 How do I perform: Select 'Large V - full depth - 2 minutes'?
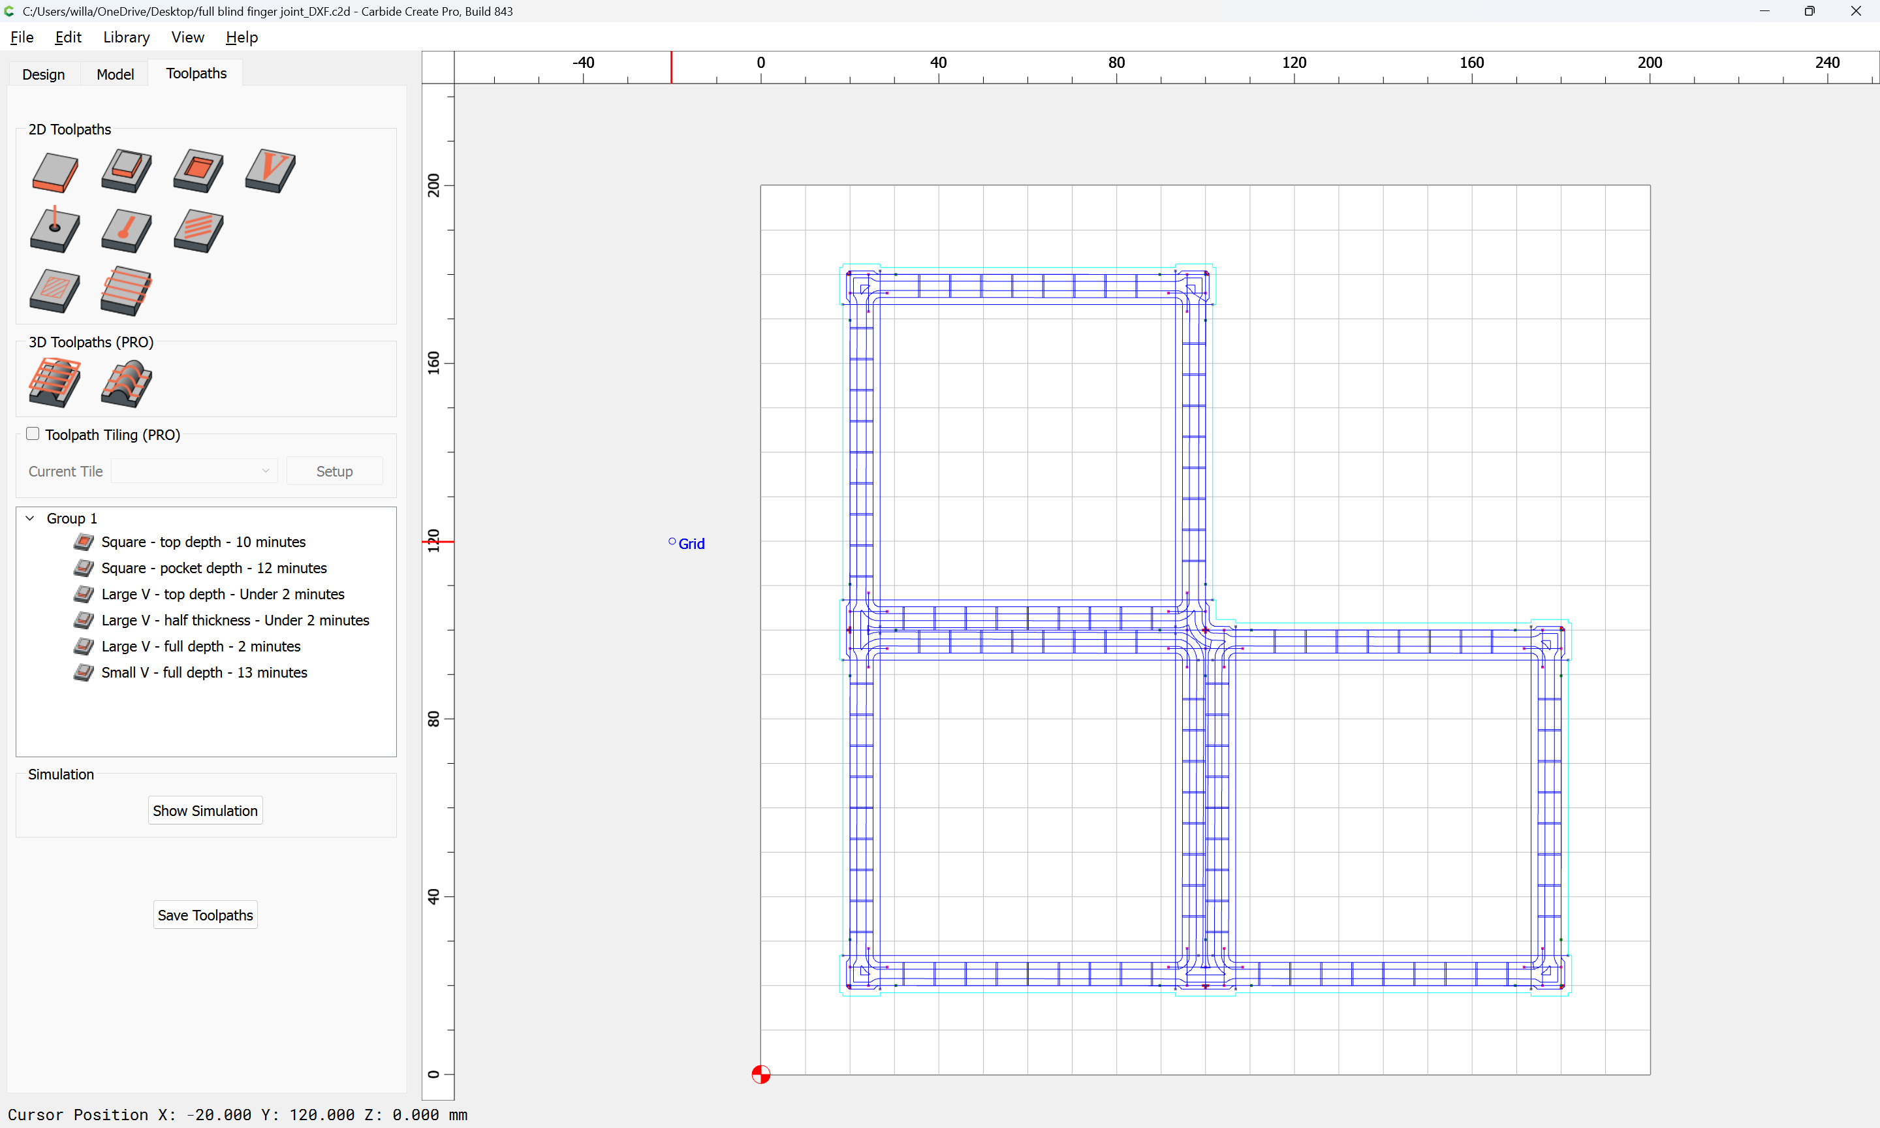[200, 647]
